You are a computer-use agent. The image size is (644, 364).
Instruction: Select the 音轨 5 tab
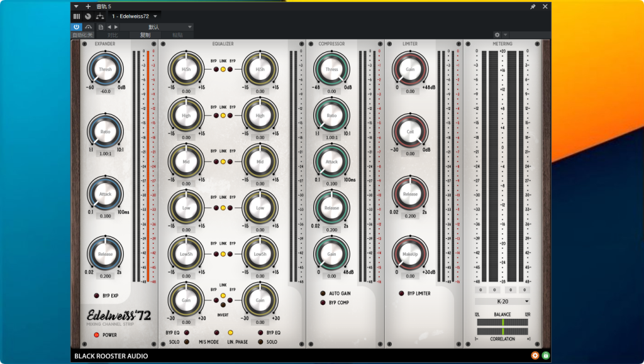coord(104,6)
